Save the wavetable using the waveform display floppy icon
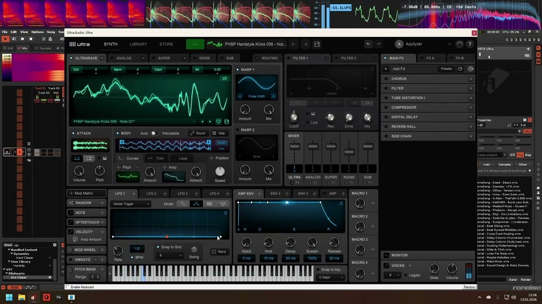The height and width of the screenshot is (304, 542). click(x=227, y=122)
